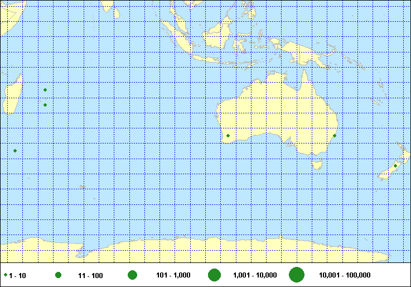The image size is (411, 287).
Task: Select the northern marker east of Madagascar
Action: coord(45,90)
